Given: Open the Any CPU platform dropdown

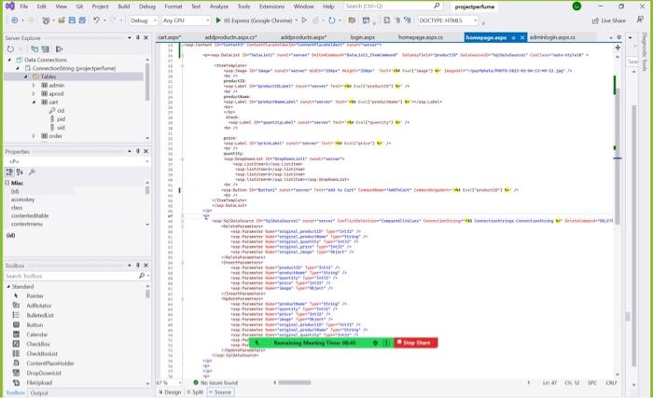Looking at the screenshot, I should point(187,21).
